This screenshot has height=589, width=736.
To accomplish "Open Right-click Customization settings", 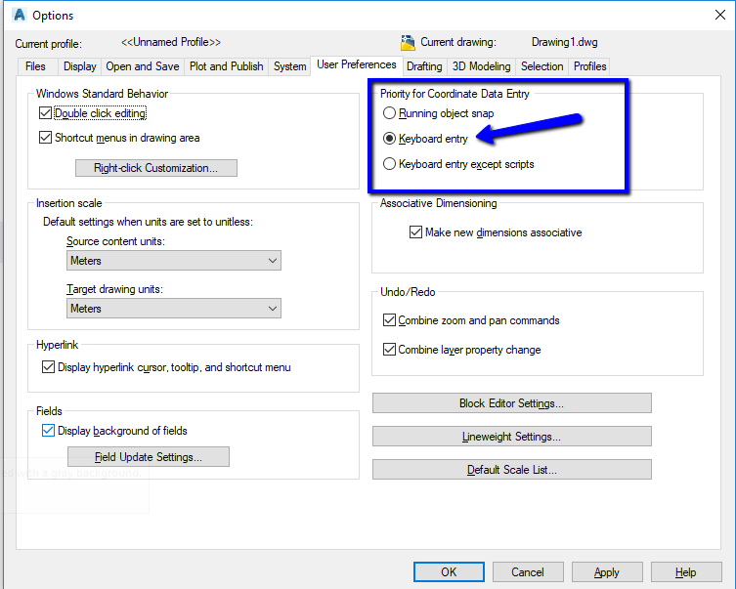I will point(156,168).
